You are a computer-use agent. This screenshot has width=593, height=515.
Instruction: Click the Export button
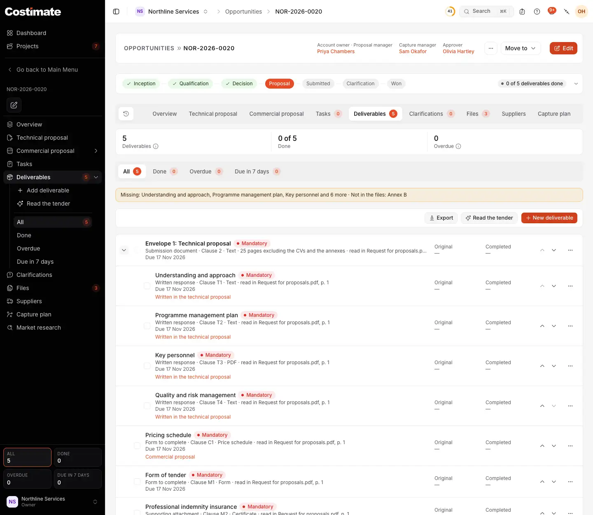click(441, 218)
